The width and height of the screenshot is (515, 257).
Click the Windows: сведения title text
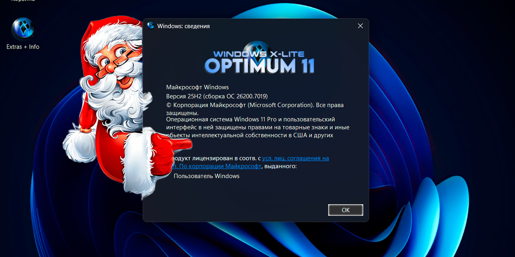pos(183,26)
